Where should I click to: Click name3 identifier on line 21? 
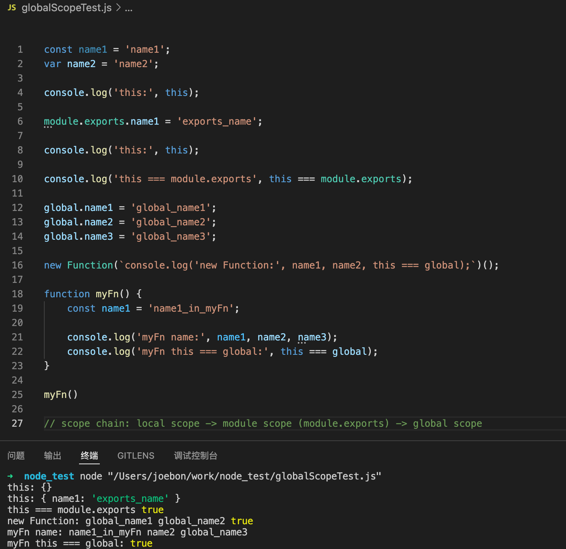click(x=312, y=337)
